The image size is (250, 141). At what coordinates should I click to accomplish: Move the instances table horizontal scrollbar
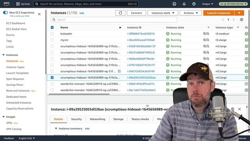pos(79,94)
